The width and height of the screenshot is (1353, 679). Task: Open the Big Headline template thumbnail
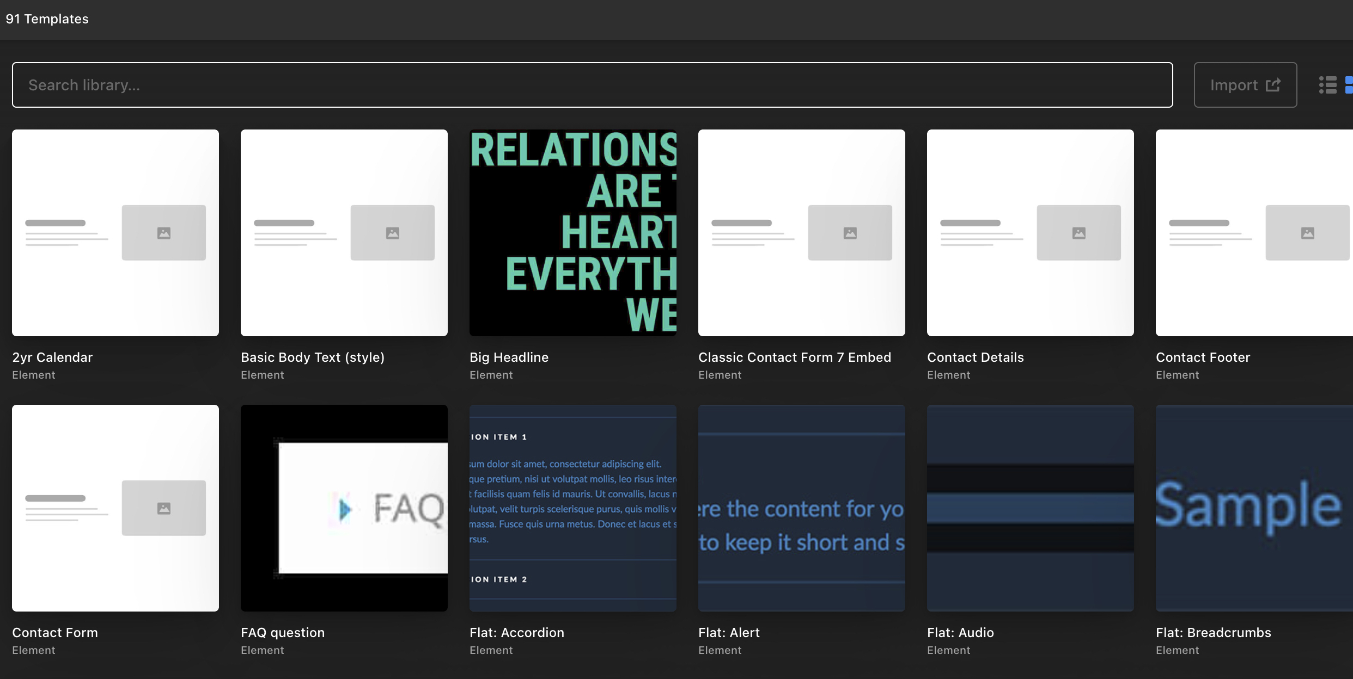tap(572, 232)
